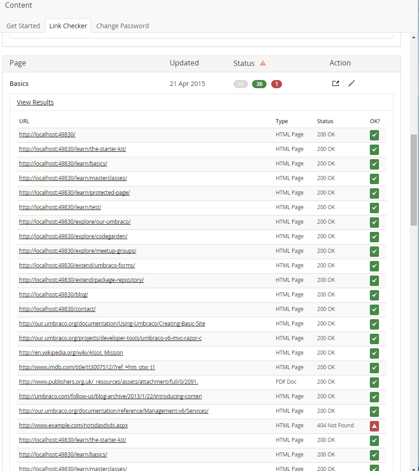Click green check for http://localhost:49830/ row
Viewport: 419px width, 471px height.
374,135
